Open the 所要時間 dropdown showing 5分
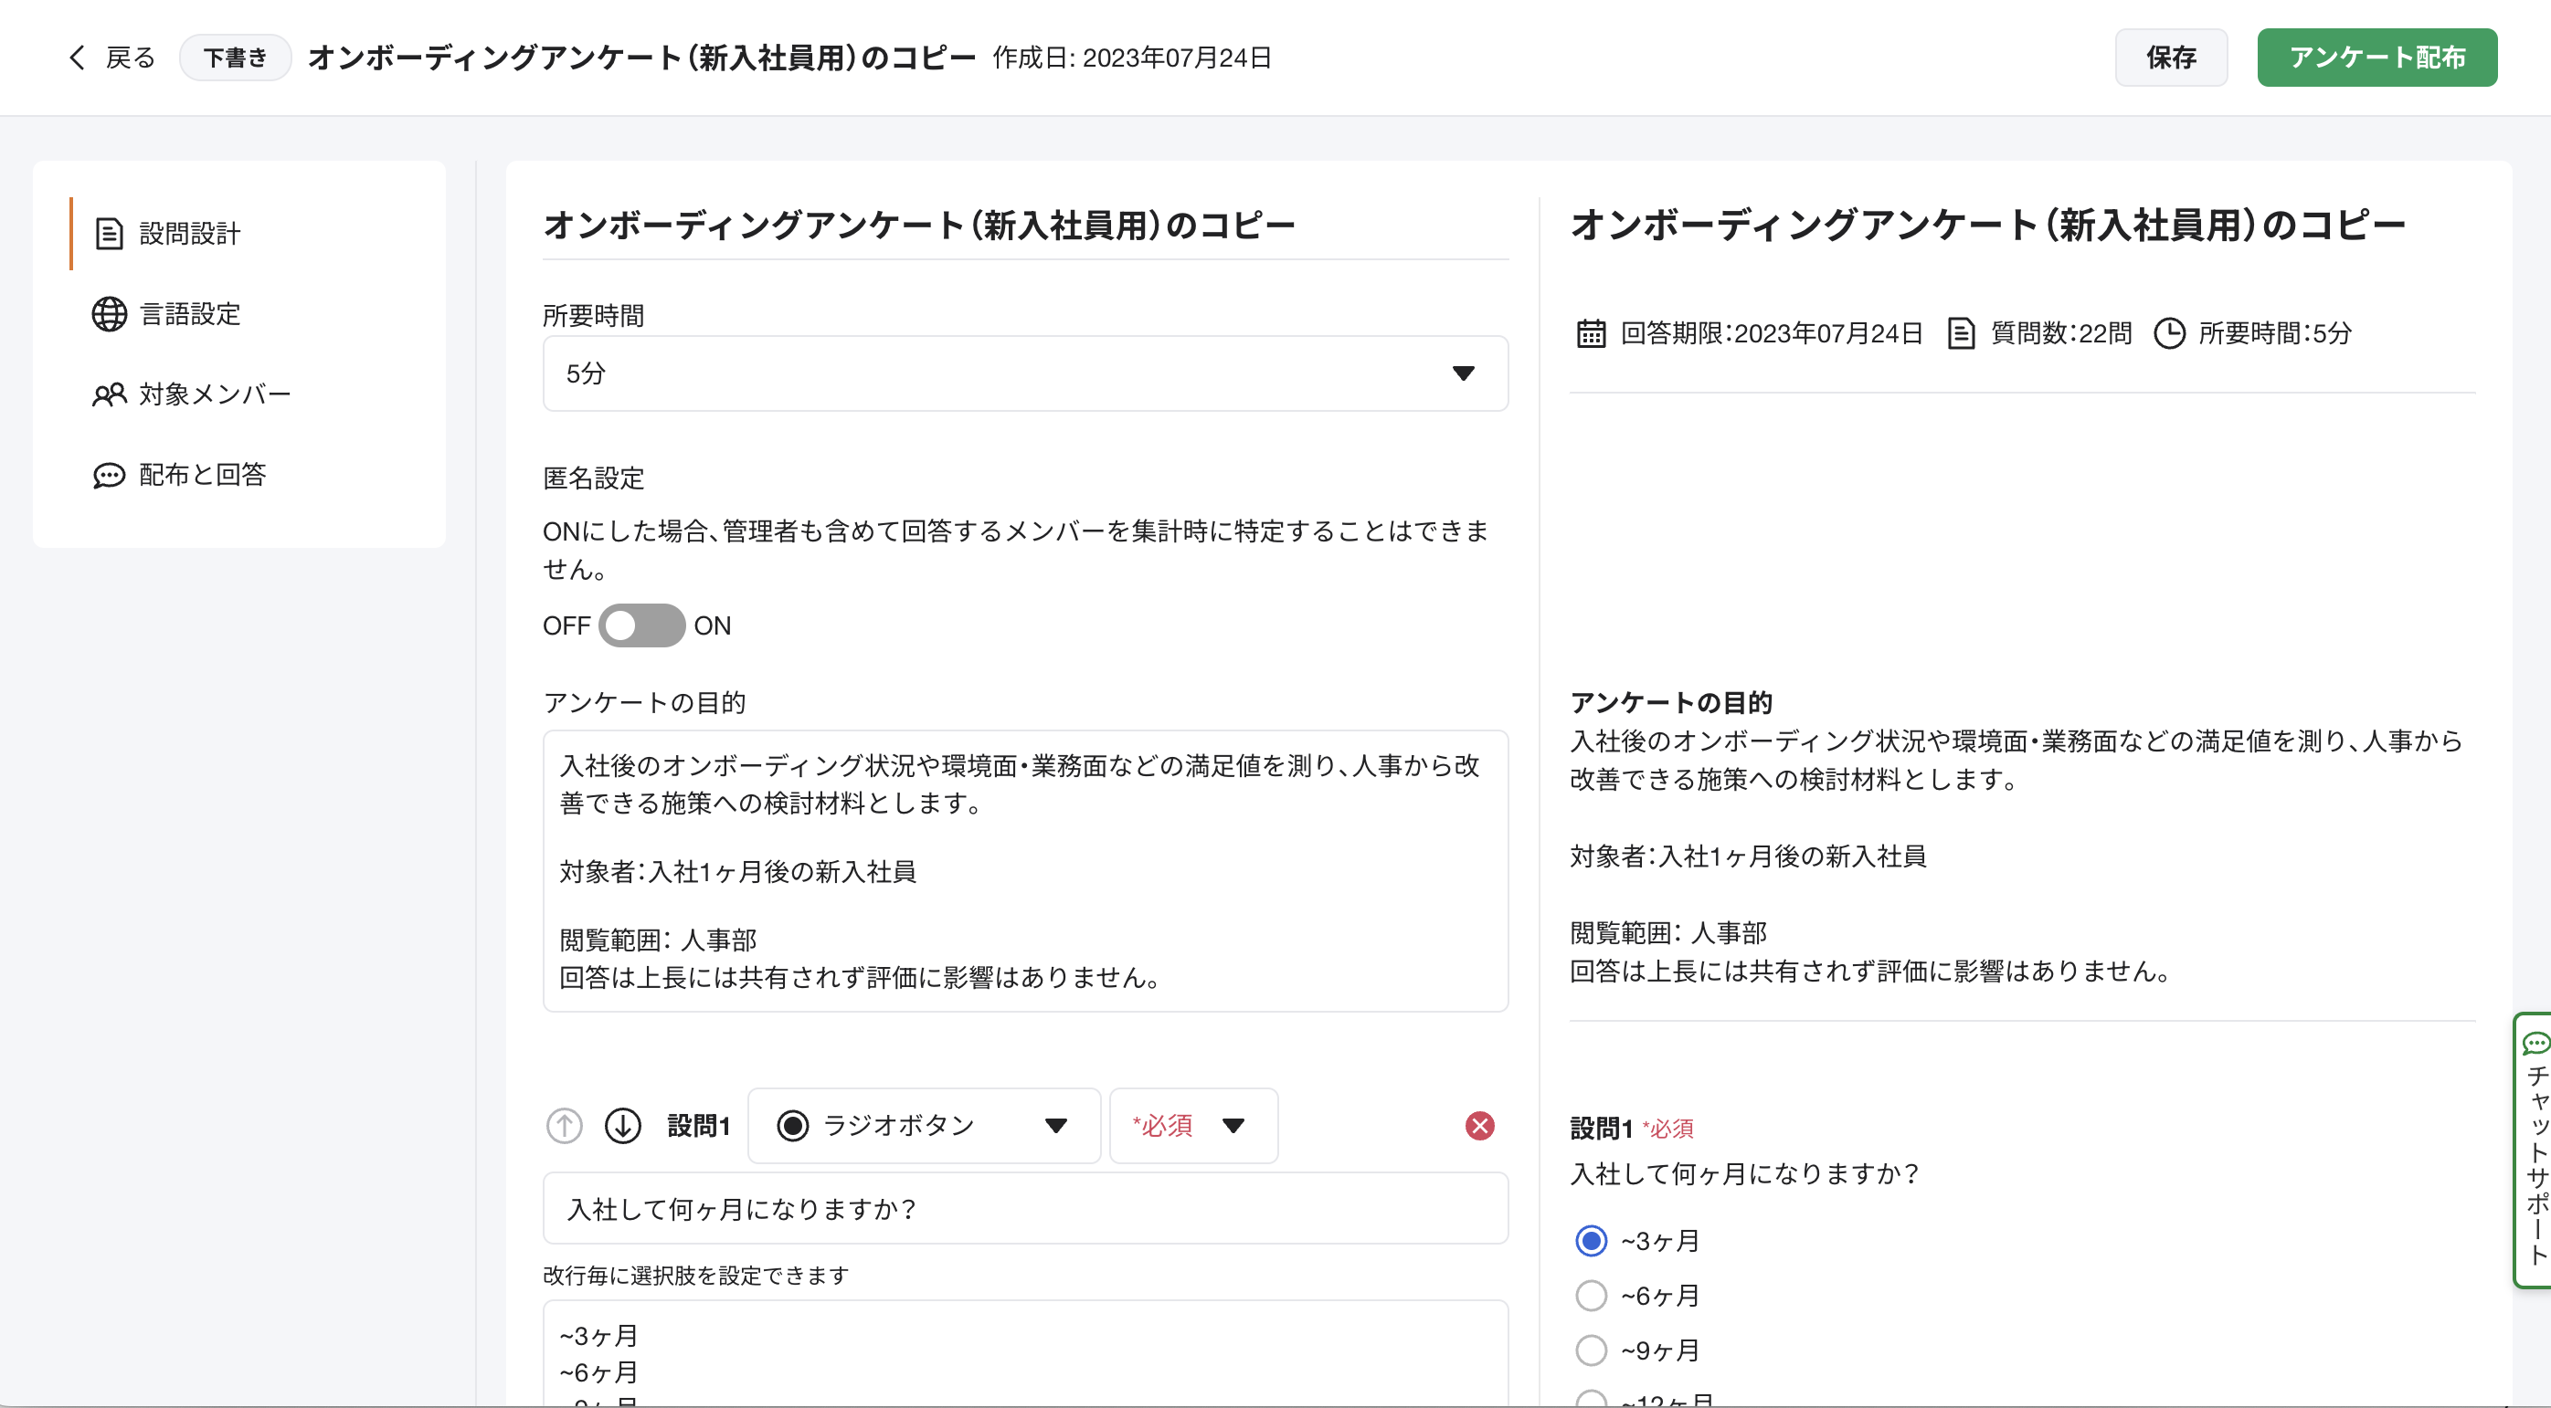 point(1025,373)
